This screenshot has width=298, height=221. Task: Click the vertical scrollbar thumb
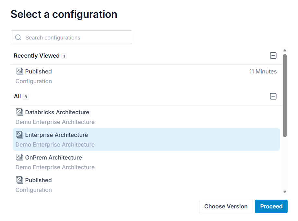tap(285, 95)
